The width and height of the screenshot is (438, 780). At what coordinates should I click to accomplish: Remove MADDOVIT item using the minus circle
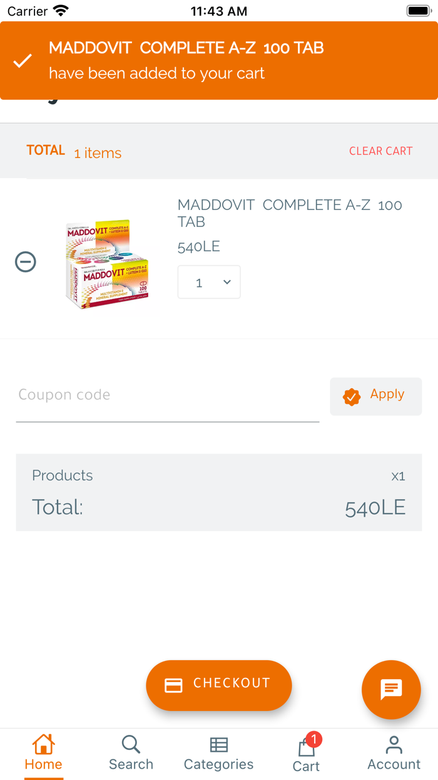coord(25,262)
